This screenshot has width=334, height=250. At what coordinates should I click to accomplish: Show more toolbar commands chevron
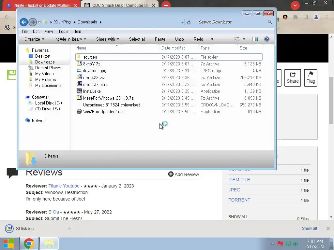click(212, 39)
